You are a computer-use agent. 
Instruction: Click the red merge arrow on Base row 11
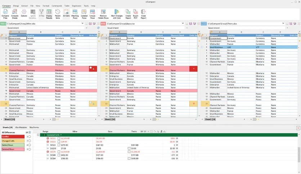coord(193,69)
